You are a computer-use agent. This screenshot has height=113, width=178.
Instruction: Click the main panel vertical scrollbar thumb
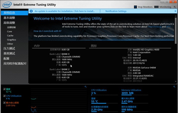coord(176,30)
